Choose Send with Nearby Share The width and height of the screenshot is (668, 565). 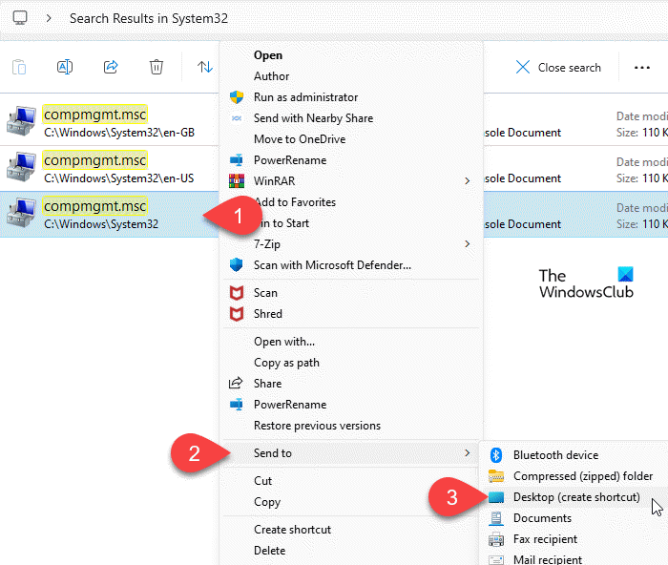click(x=314, y=118)
